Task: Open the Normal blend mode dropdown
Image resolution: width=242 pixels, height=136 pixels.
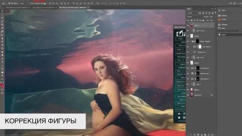Action: tap(194, 17)
